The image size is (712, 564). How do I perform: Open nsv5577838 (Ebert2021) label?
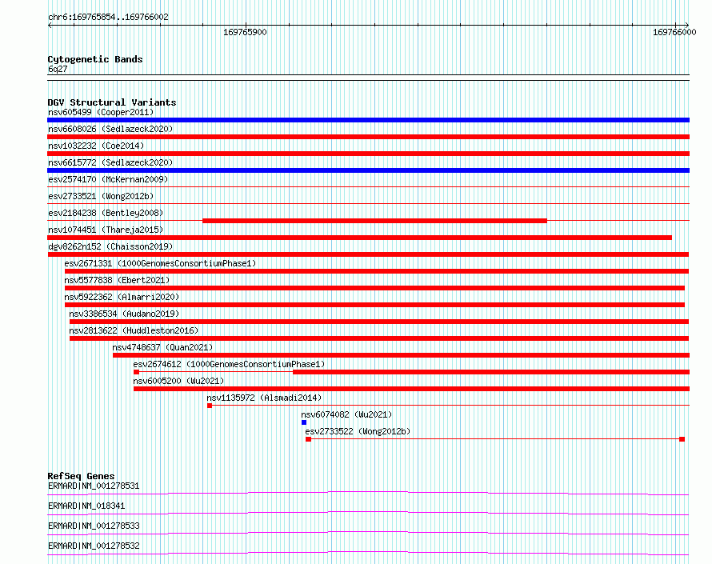tap(117, 280)
